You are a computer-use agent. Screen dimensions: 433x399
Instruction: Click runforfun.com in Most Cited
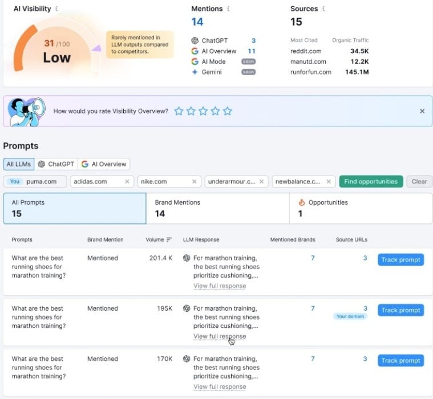311,72
